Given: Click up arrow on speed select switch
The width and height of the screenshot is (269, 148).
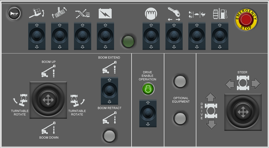Looking at the screenshot, I should pyautogui.click(x=197, y=25).
